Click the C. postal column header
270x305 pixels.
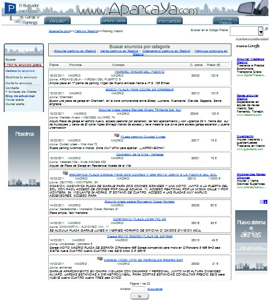coord(196,65)
